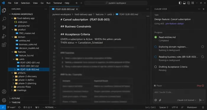Open Claude Code panel more actions
207x110 pixels.
[199, 9]
